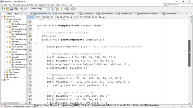The height and width of the screenshot is (108, 193).
Task: Debug Project toolbar icon
Action: pos(67,9)
